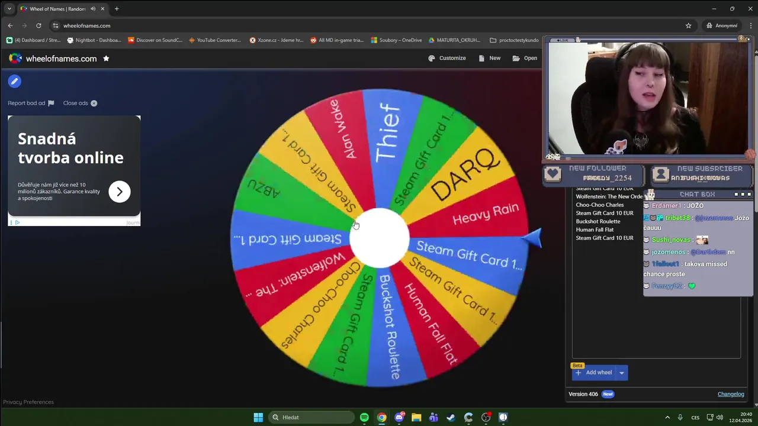Open the tab search dropdown chevron

[x=9, y=9]
